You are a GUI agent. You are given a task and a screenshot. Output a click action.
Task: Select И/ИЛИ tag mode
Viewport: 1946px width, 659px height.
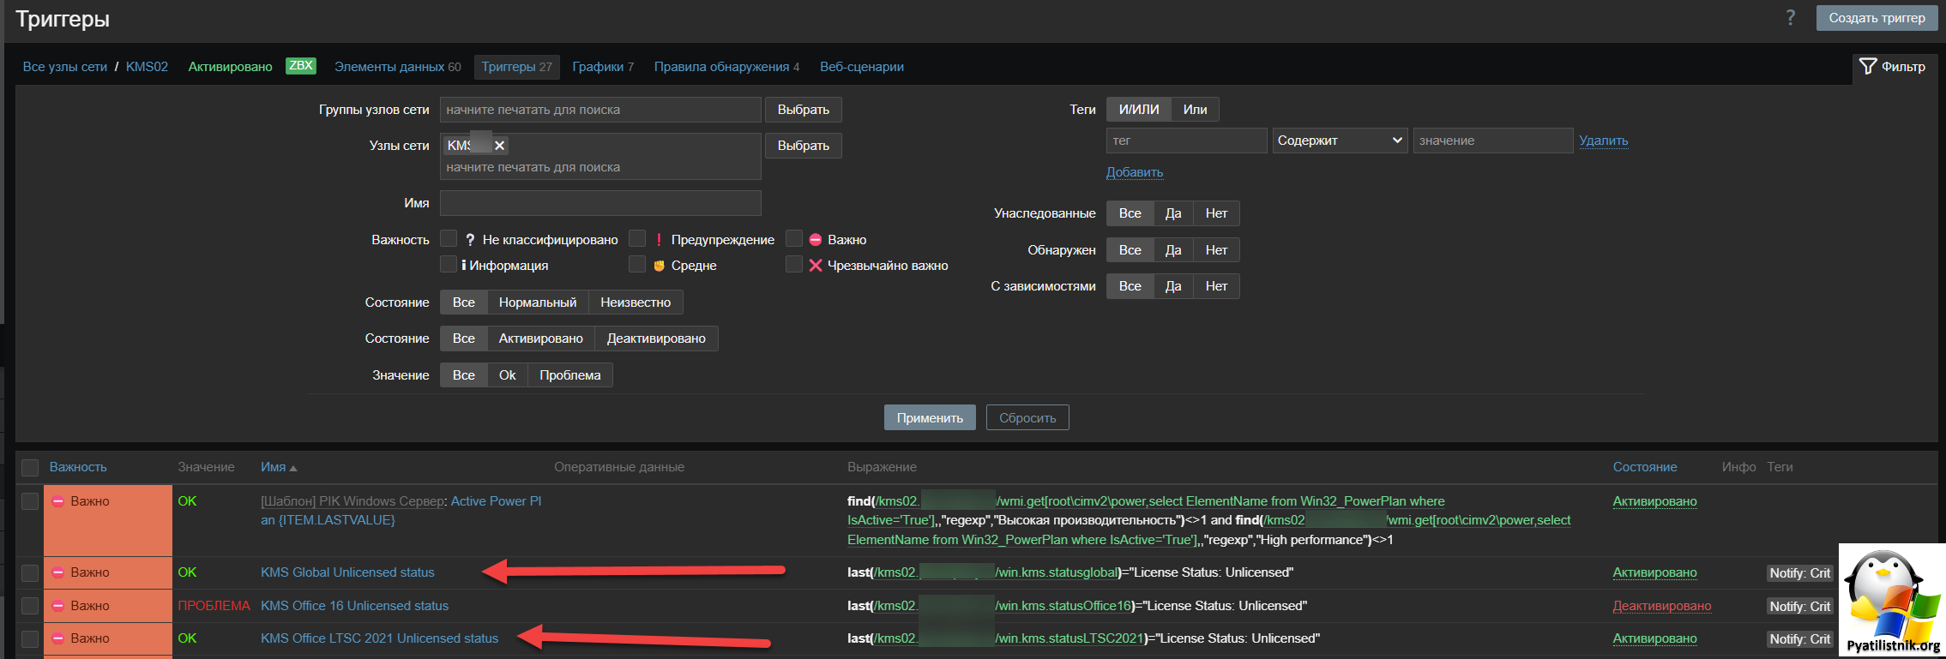pyautogui.click(x=1139, y=110)
